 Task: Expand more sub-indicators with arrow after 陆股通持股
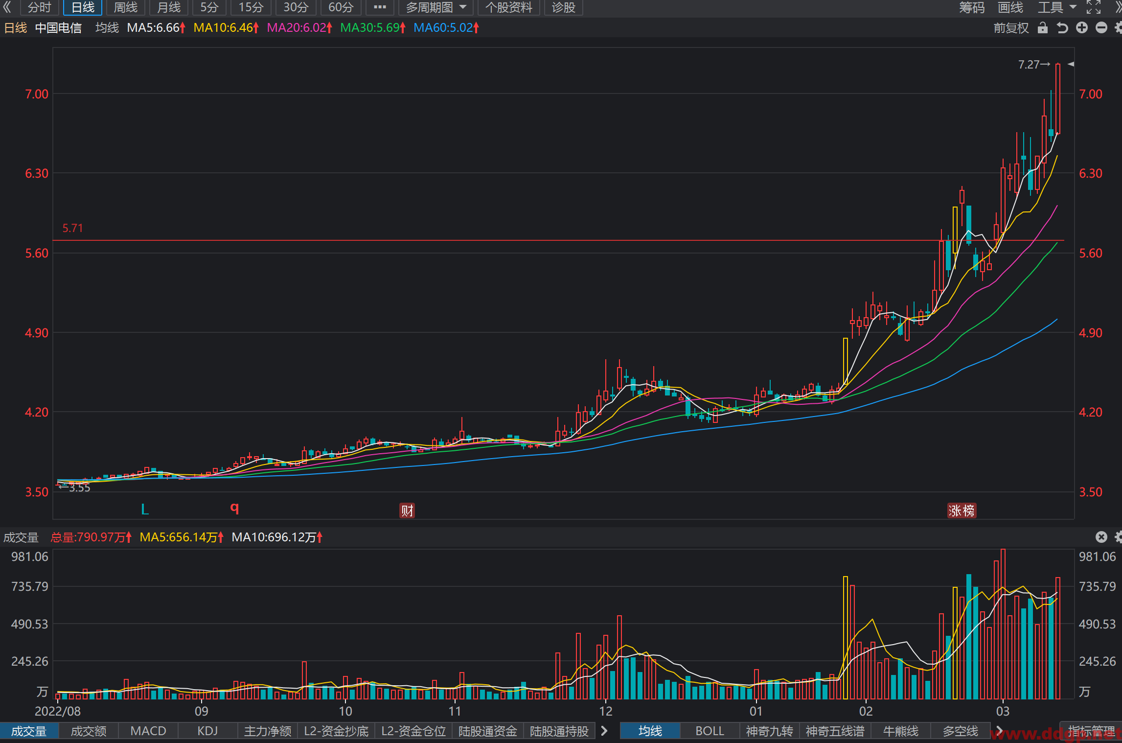tap(604, 731)
